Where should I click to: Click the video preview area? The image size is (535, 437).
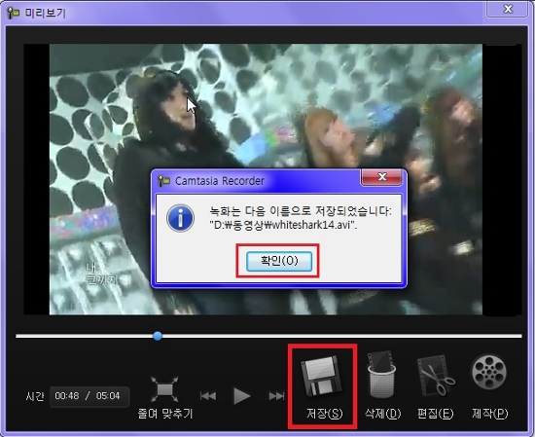[266, 179]
